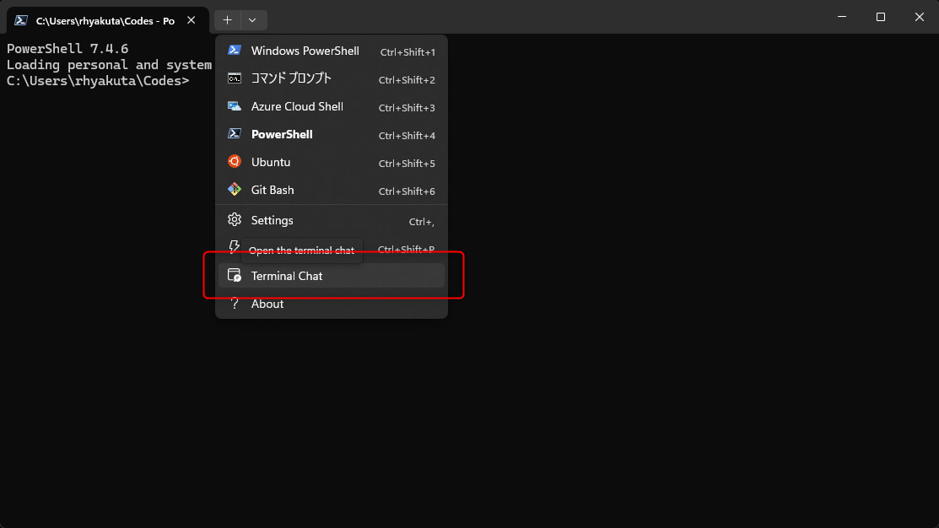Click the Ctrl+Shift+6 shortcut label

coord(407,191)
